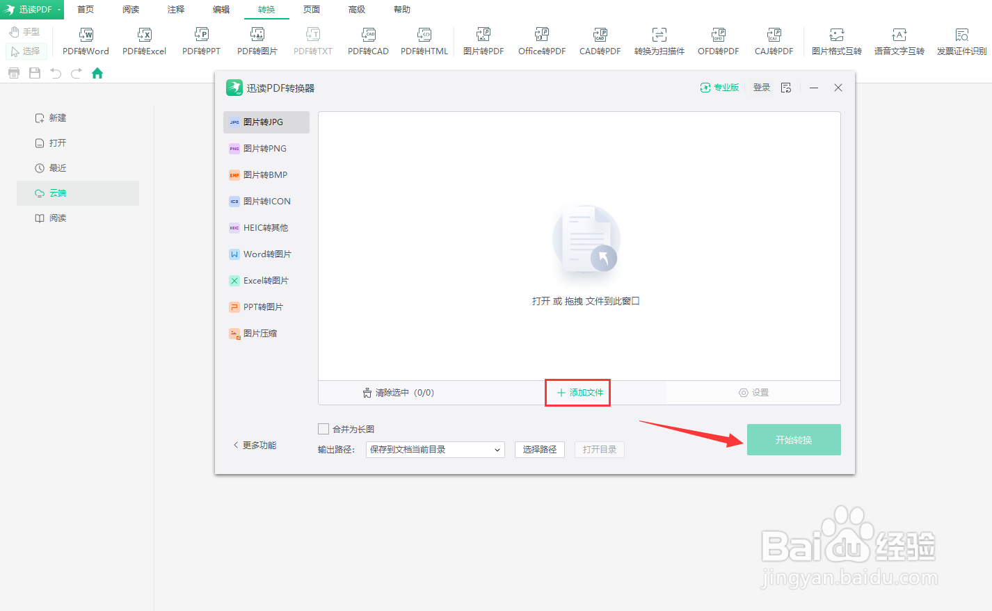Choose 图片转BMP in converter list
992x611 pixels.
click(x=266, y=175)
